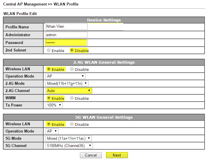Expand the 2.4G Channel Auto dropdown
Viewport: 208px width, 160px height.
(69, 91)
